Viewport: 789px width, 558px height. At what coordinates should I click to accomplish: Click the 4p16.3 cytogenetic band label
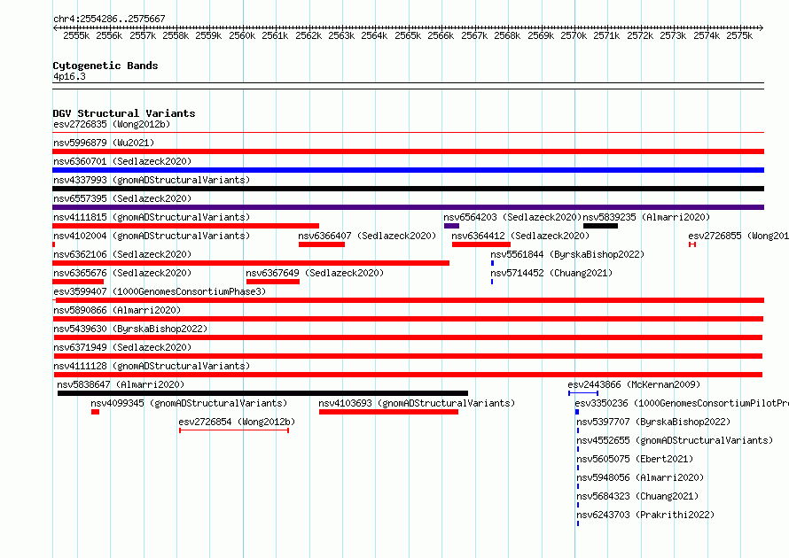(x=69, y=76)
